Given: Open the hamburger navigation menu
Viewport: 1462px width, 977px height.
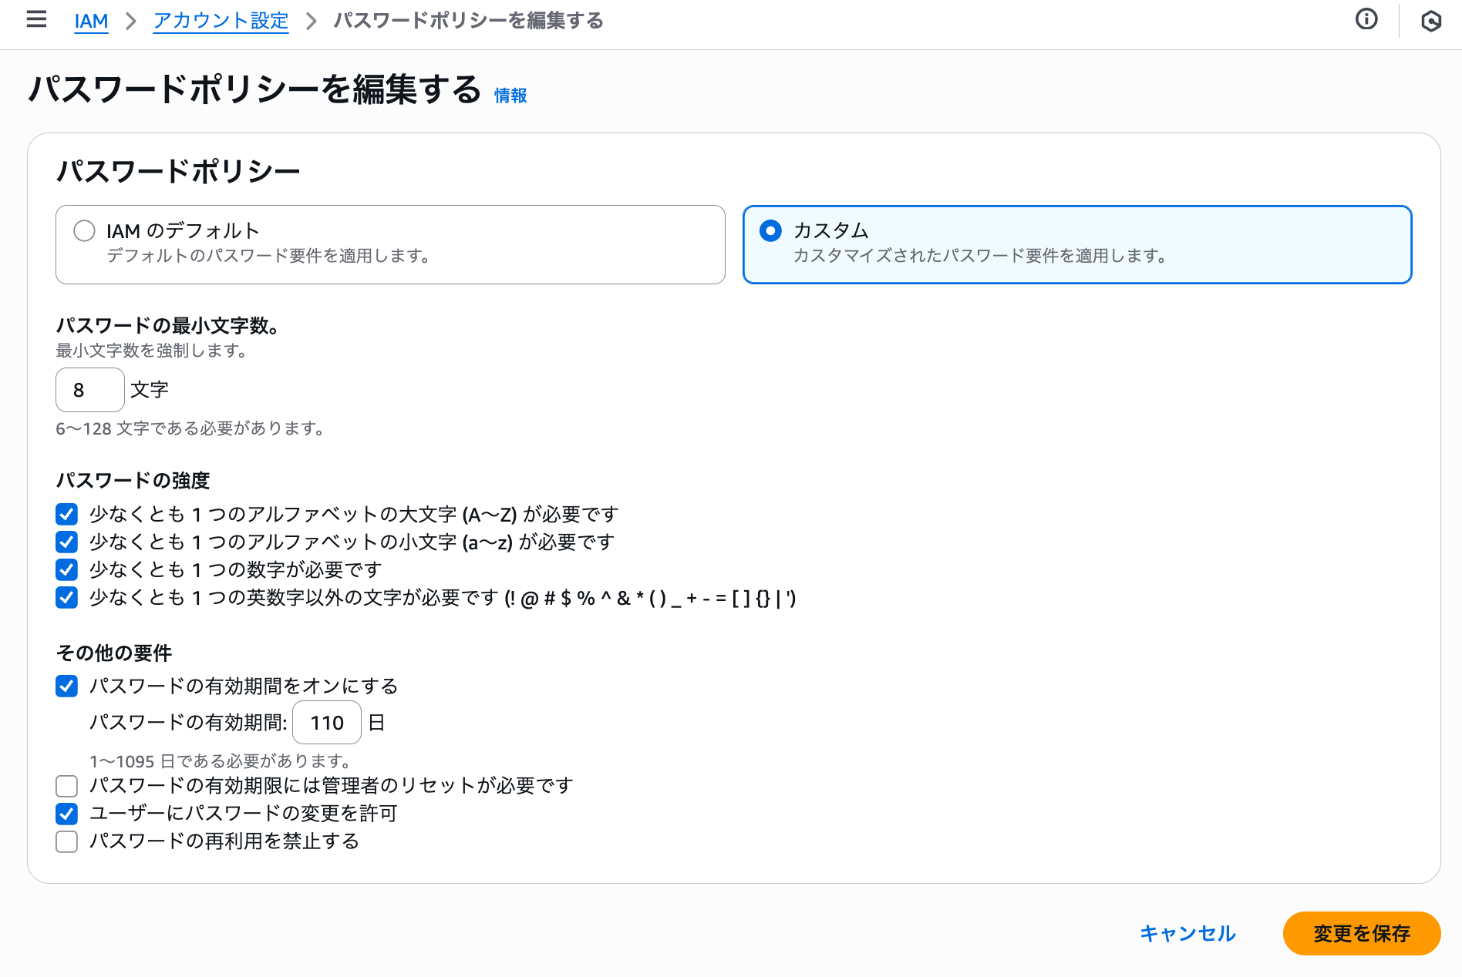Looking at the screenshot, I should [36, 19].
